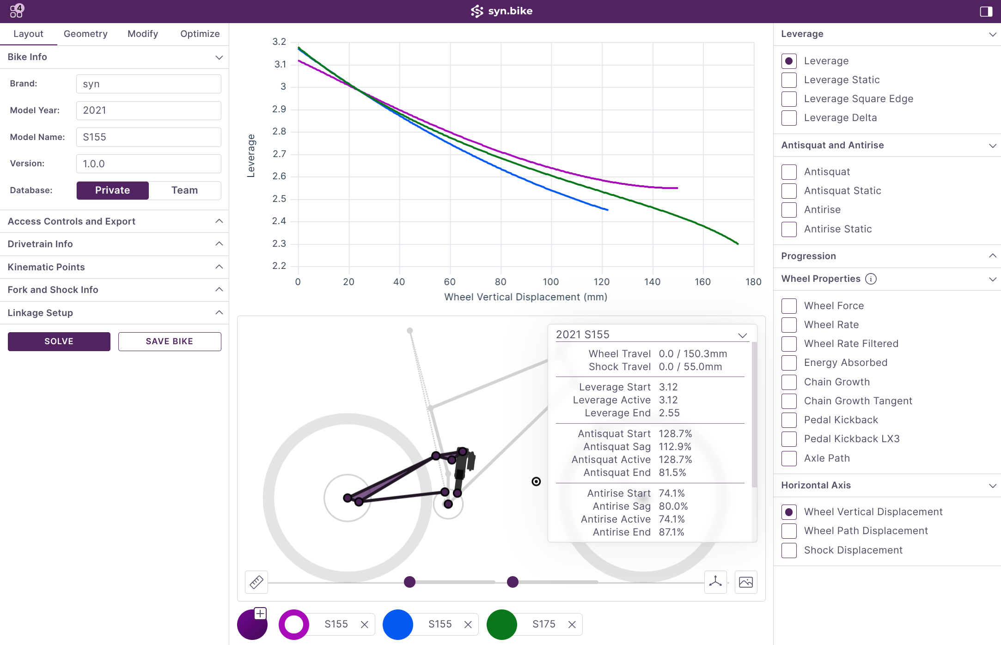Switch to the Geometry tab

(85, 34)
